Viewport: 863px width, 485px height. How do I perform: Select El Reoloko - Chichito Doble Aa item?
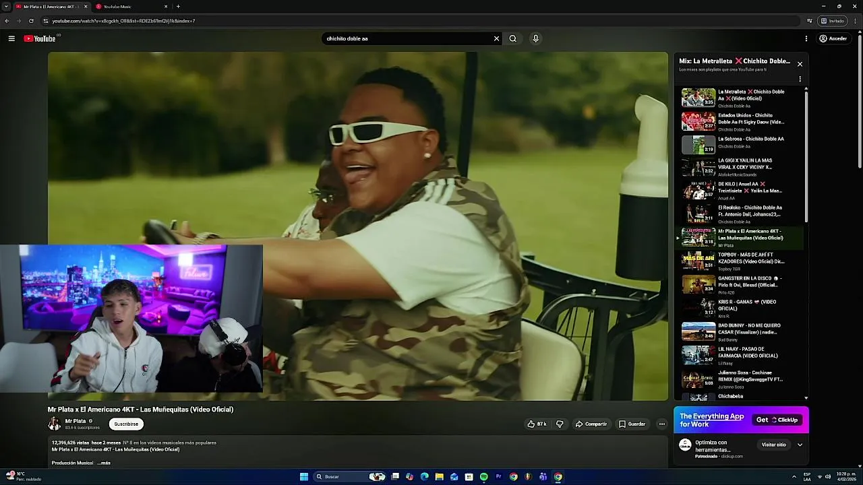[742, 214]
